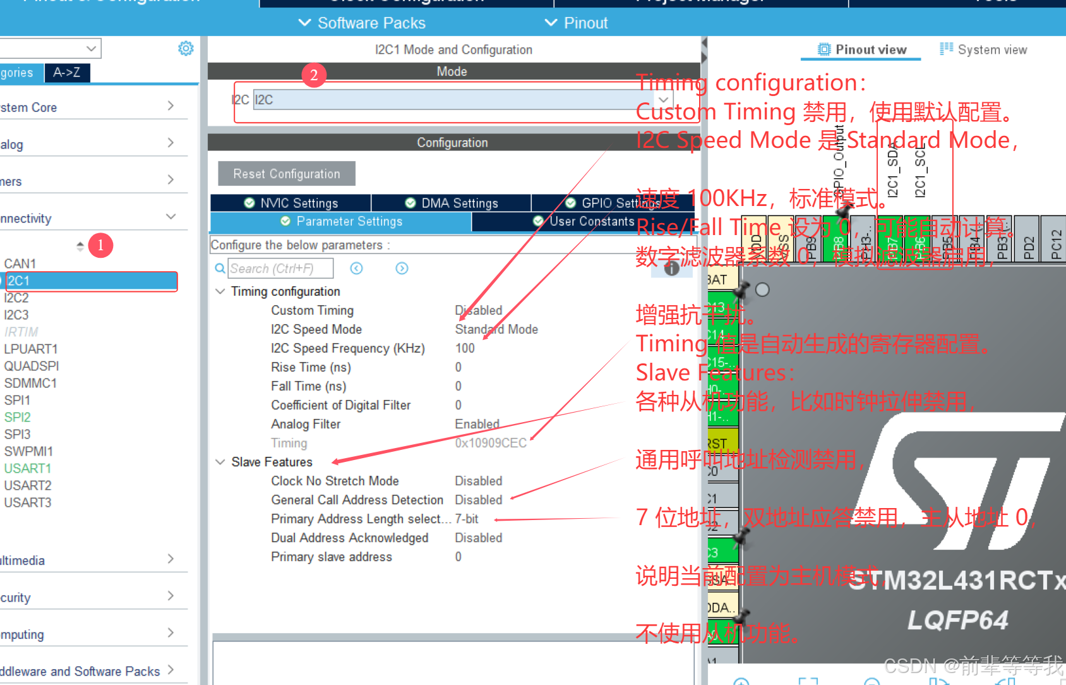Screen dimensions: 1066x685
Task: Select pin PD2 on the chip
Action: [1028, 239]
